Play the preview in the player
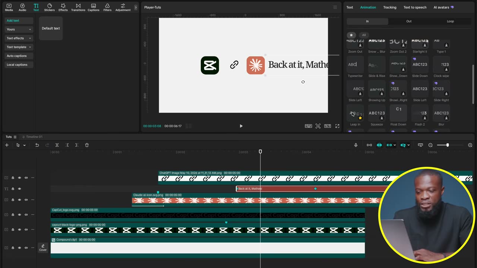 click(x=241, y=126)
